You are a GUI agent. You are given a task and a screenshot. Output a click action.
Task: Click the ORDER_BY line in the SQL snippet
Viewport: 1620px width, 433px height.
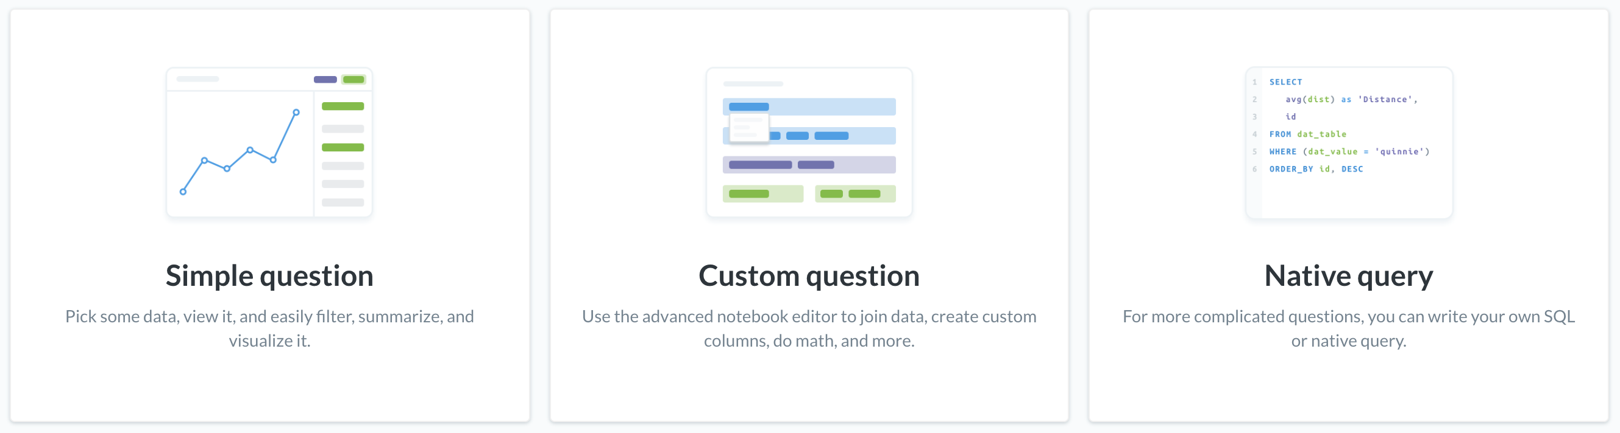coord(1316,170)
